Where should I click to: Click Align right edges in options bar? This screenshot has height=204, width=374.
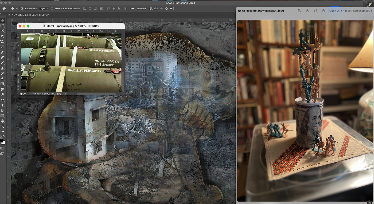pos(95,9)
